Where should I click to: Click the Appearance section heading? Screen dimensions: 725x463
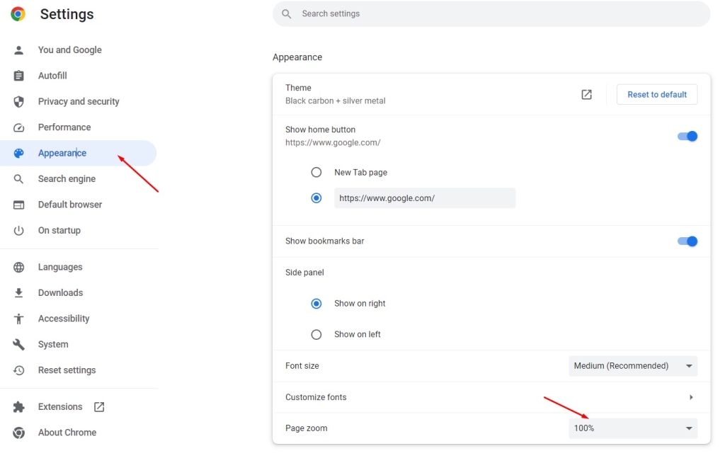click(x=297, y=57)
